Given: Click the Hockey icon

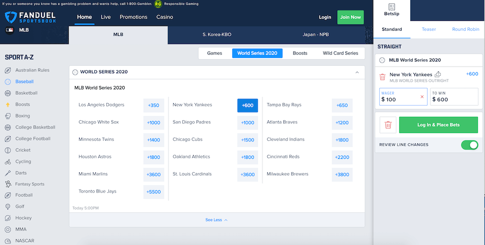Looking at the screenshot, I should [8, 218].
